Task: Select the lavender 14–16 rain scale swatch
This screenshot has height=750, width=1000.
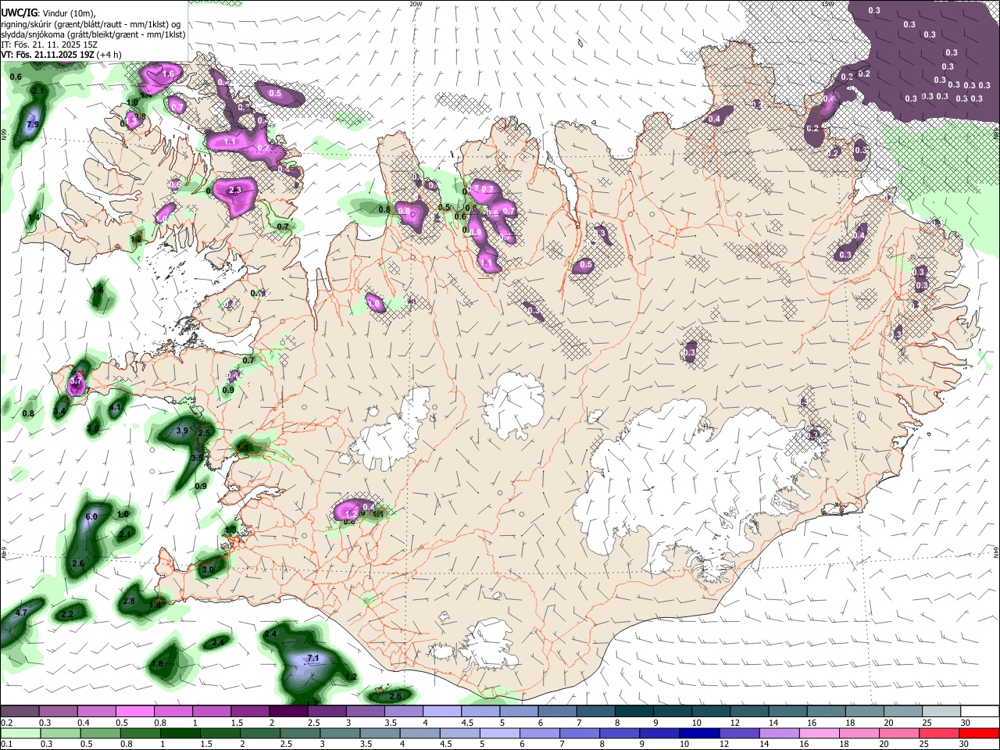Action: [x=779, y=733]
